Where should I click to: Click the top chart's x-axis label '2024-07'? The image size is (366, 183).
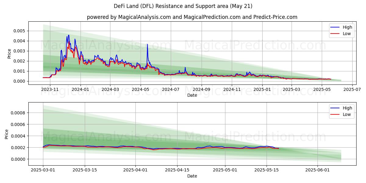click(x=171, y=89)
